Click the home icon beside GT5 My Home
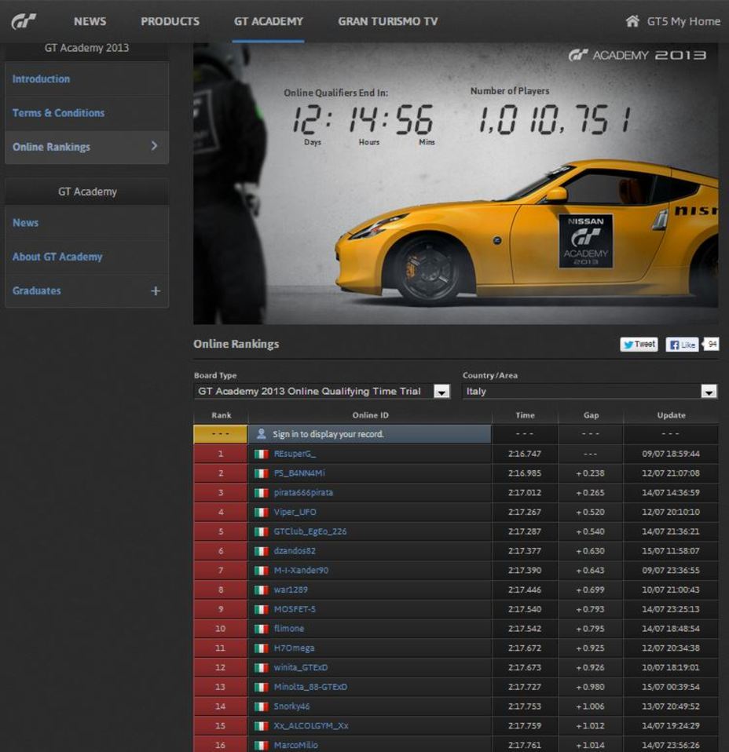Image resolution: width=729 pixels, height=752 pixels. click(x=632, y=21)
